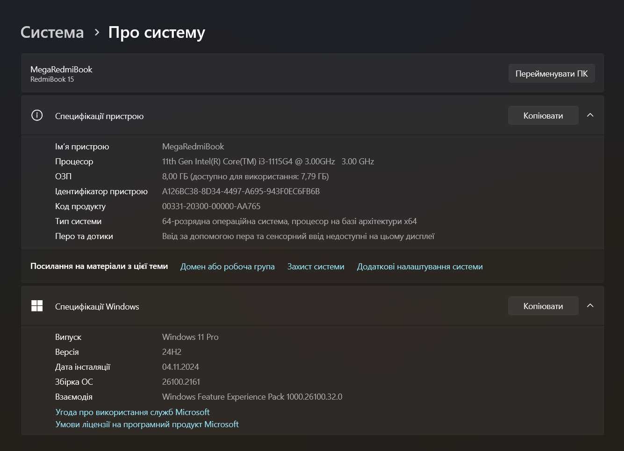Image resolution: width=624 pixels, height=451 pixels.
Task: Click the version value 24H2
Action: [172, 352]
